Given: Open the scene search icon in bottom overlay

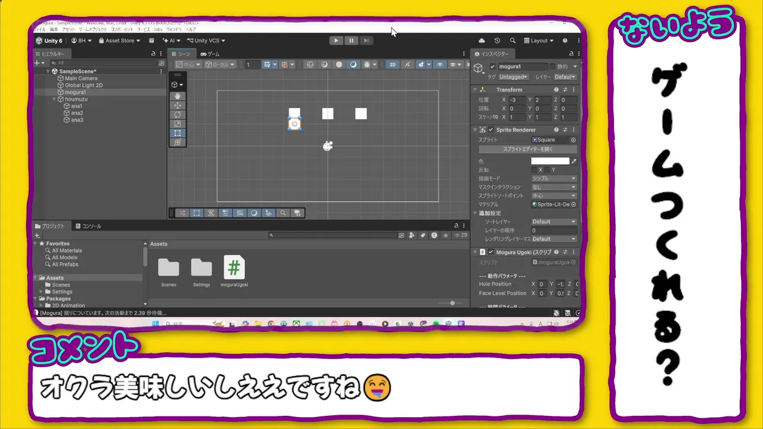Looking at the screenshot, I should coord(283,213).
